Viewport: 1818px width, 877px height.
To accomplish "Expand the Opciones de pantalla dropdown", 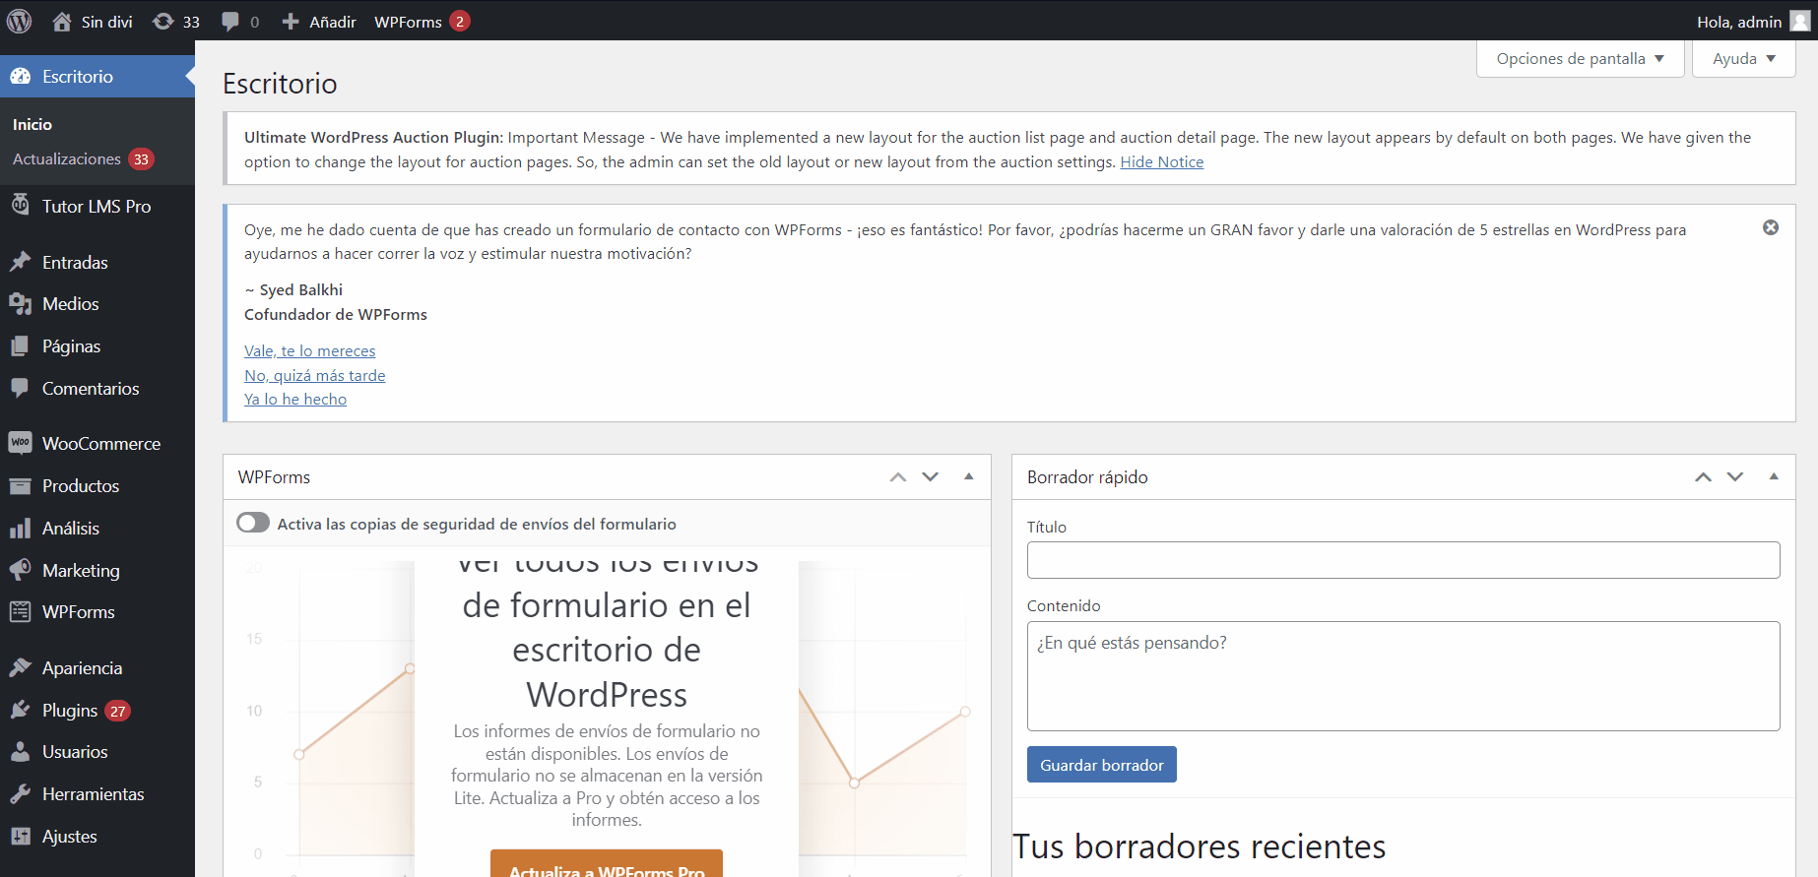I will coord(1579,59).
